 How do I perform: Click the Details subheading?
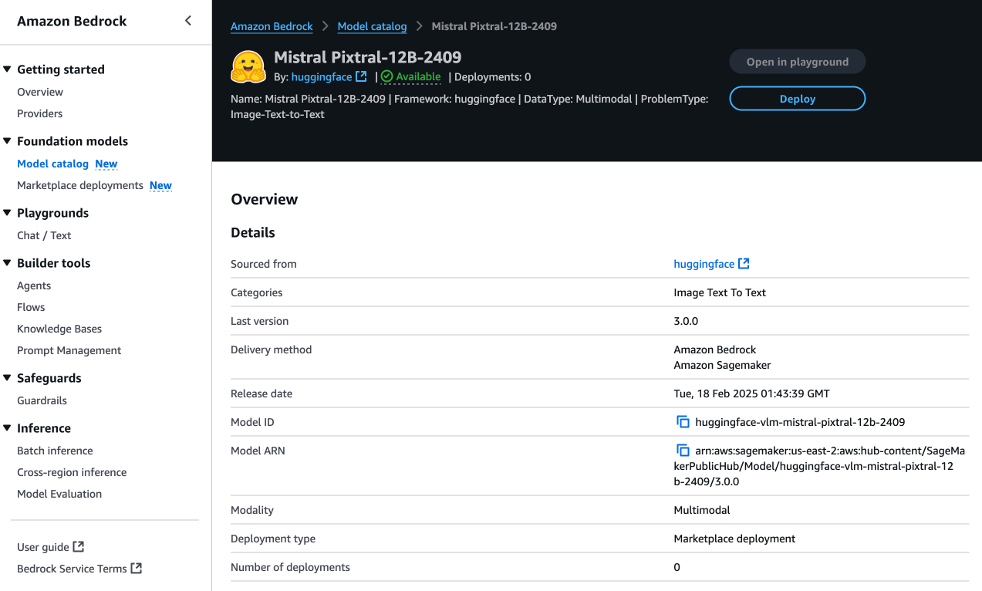pos(253,232)
